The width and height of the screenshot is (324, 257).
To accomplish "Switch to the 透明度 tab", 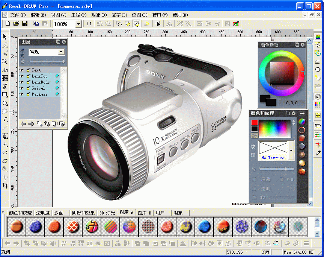I will click(x=43, y=213).
